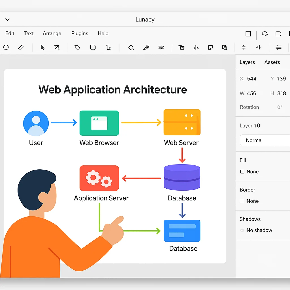Open the Plugins menu
Screen dimensions: 290x290
pos(80,33)
